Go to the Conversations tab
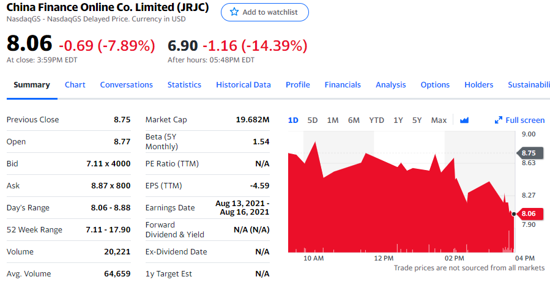The image size is (550, 285). (126, 85)
